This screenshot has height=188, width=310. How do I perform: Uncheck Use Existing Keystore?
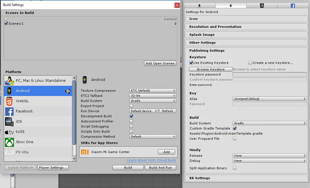pyautogui.click(x=191, y=63)
